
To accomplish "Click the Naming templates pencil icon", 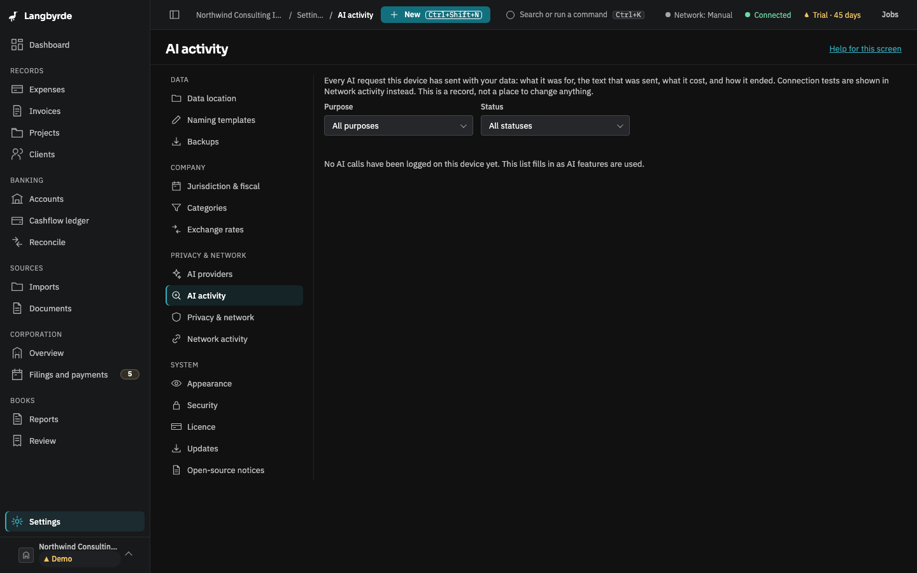I will click(176, 120).
